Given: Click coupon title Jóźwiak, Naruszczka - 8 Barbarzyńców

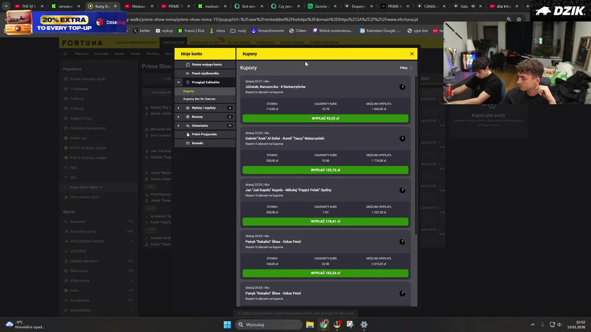Looking at the screenshot, I should pos(275,87).
